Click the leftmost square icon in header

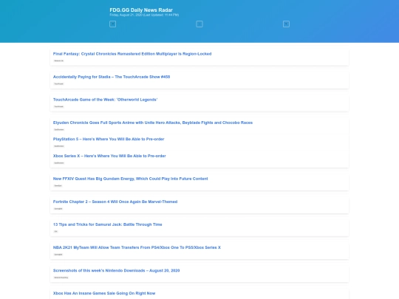point(112,24)
